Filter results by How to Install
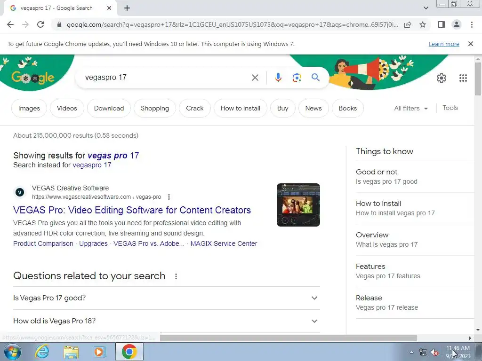 tap(241, 108)
